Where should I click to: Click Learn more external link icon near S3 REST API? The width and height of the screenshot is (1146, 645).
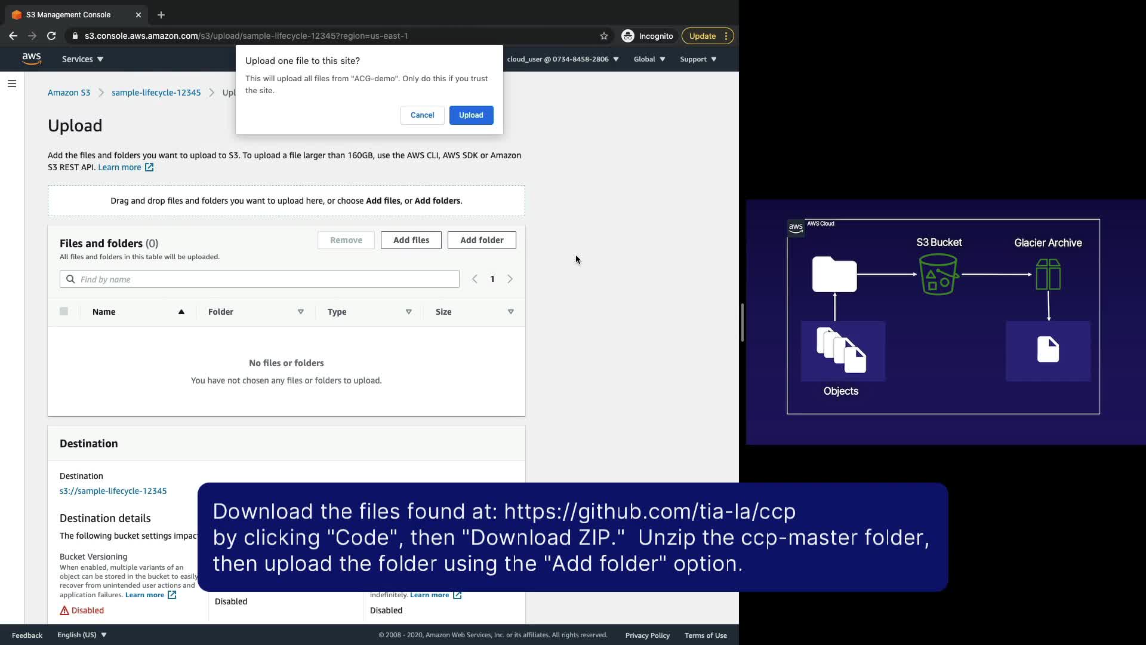(149, 168)
